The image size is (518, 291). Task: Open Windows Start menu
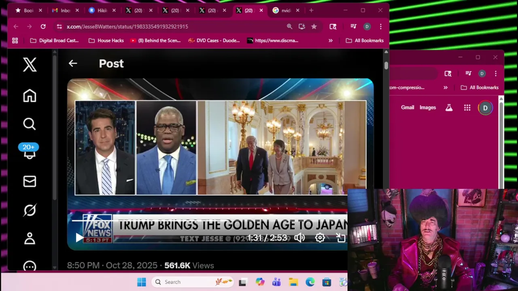[x=141, y=282]
